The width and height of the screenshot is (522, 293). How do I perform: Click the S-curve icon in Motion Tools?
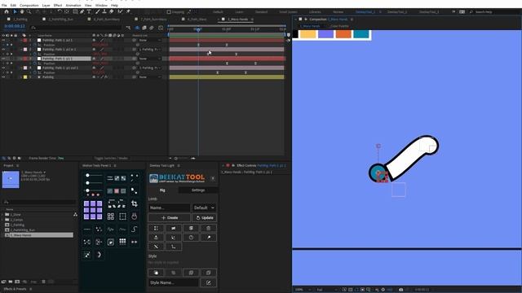click(134, 230)
